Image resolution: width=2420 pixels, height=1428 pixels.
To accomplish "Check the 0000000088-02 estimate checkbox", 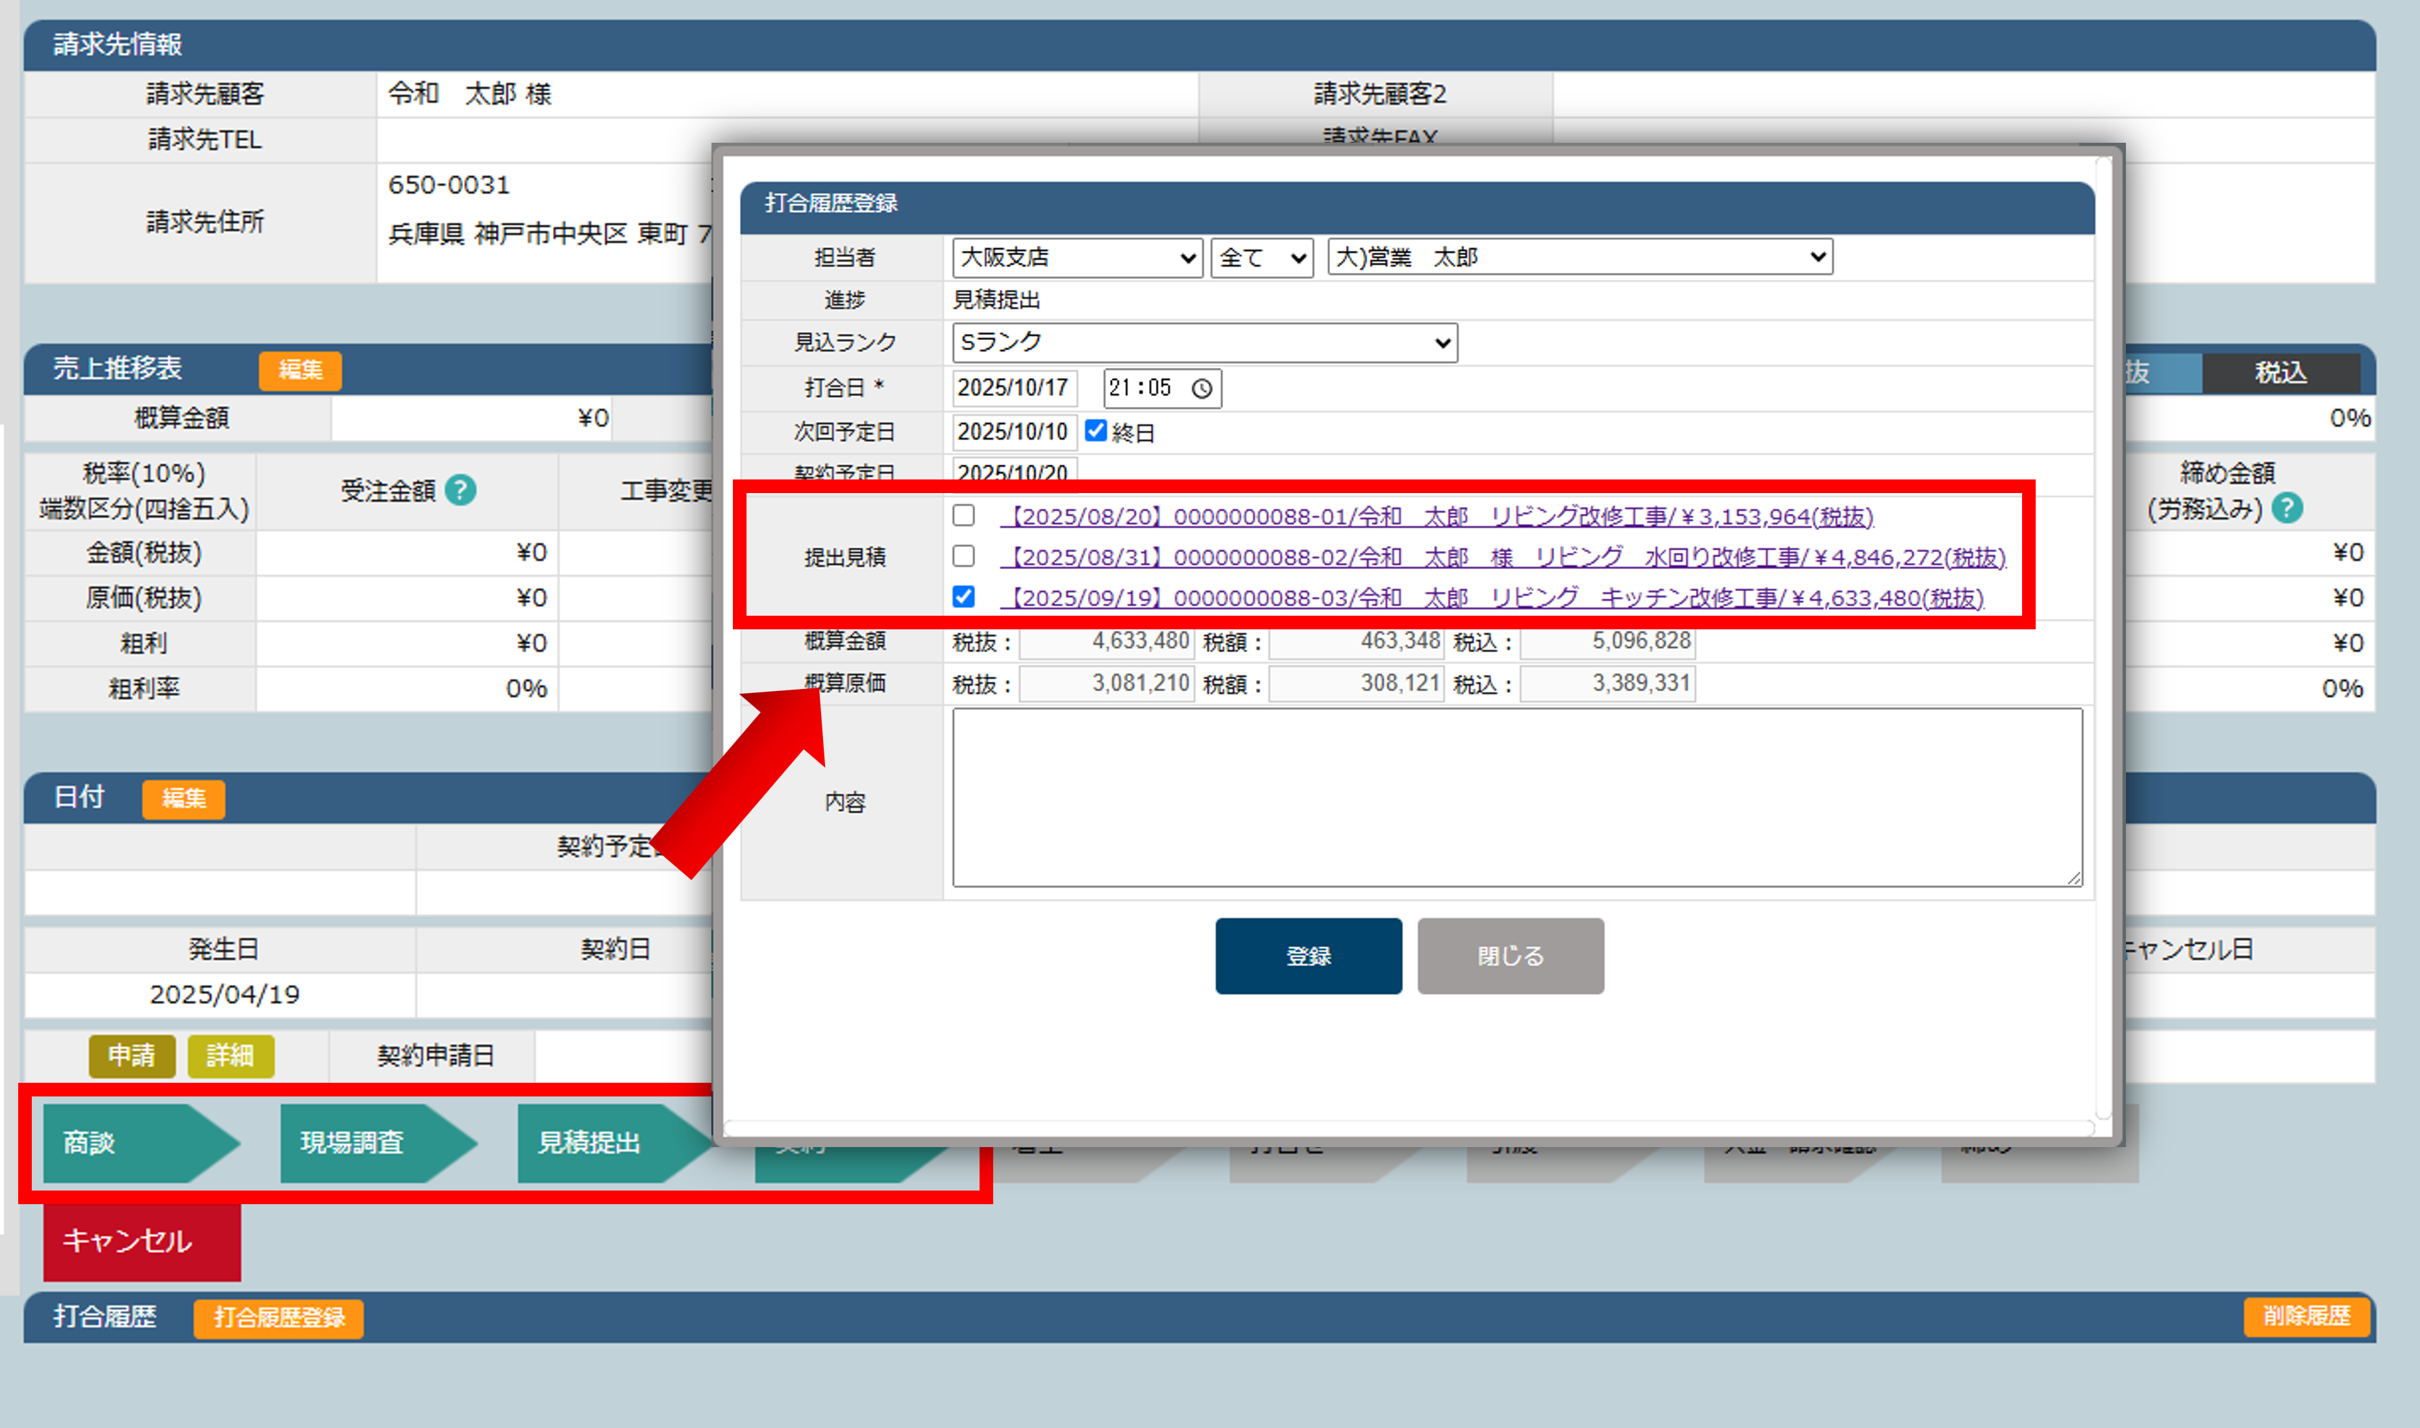I will tap(963, 556).
